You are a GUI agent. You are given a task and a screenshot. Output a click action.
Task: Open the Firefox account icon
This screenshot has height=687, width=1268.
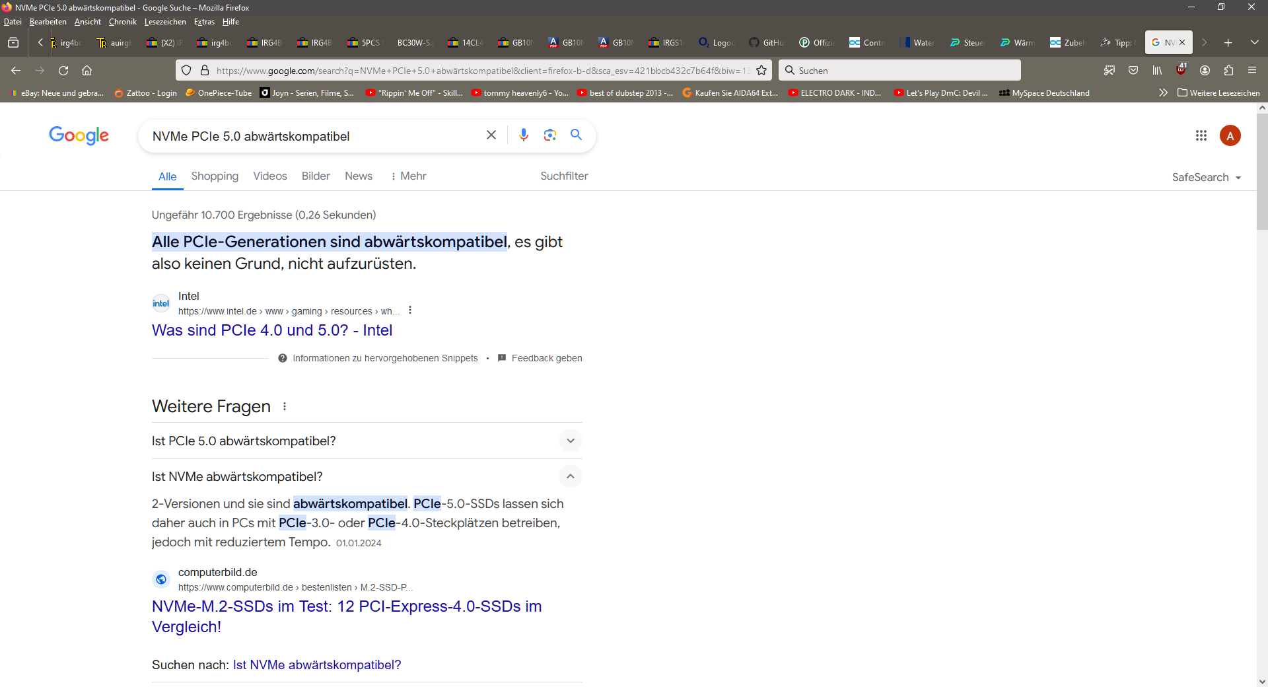1205,70
